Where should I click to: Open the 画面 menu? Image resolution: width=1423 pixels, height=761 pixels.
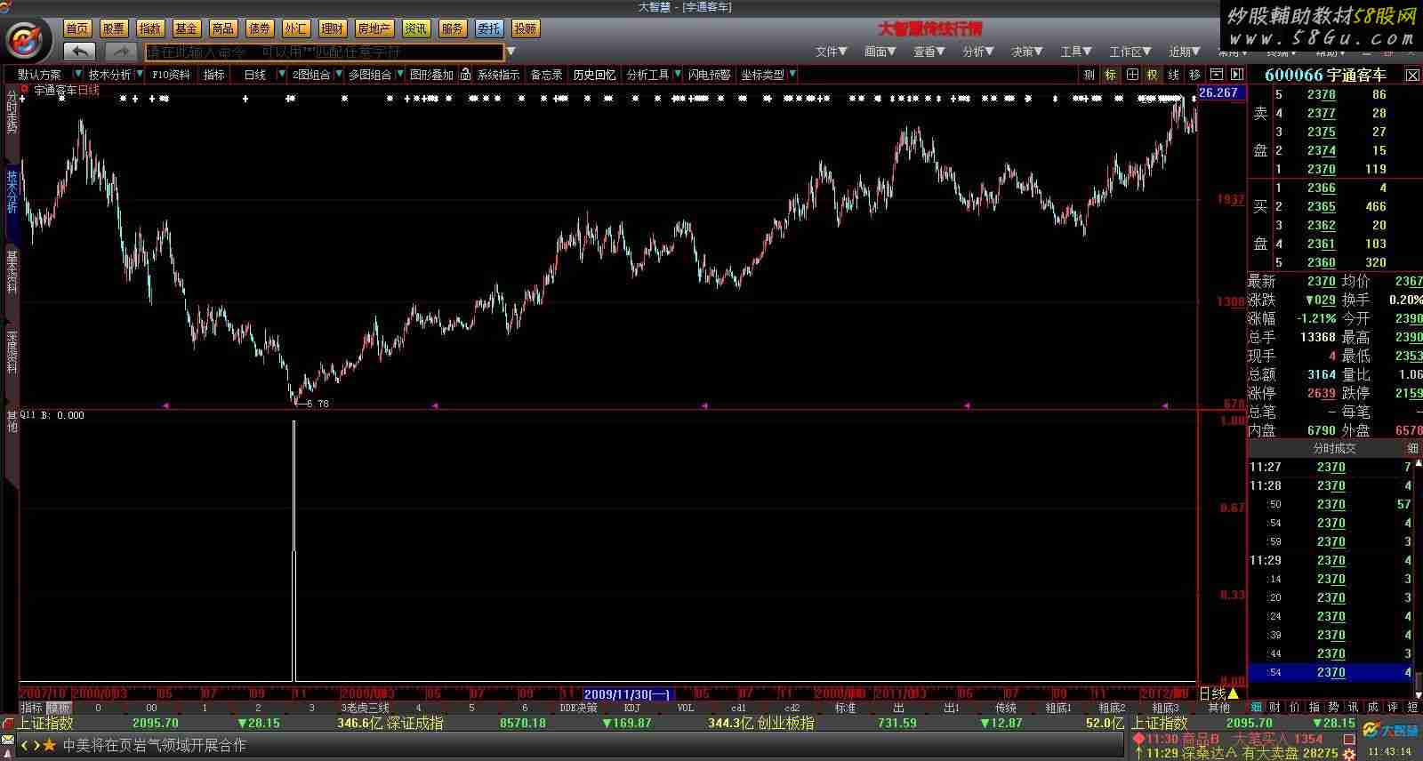[x=880, y=52]
